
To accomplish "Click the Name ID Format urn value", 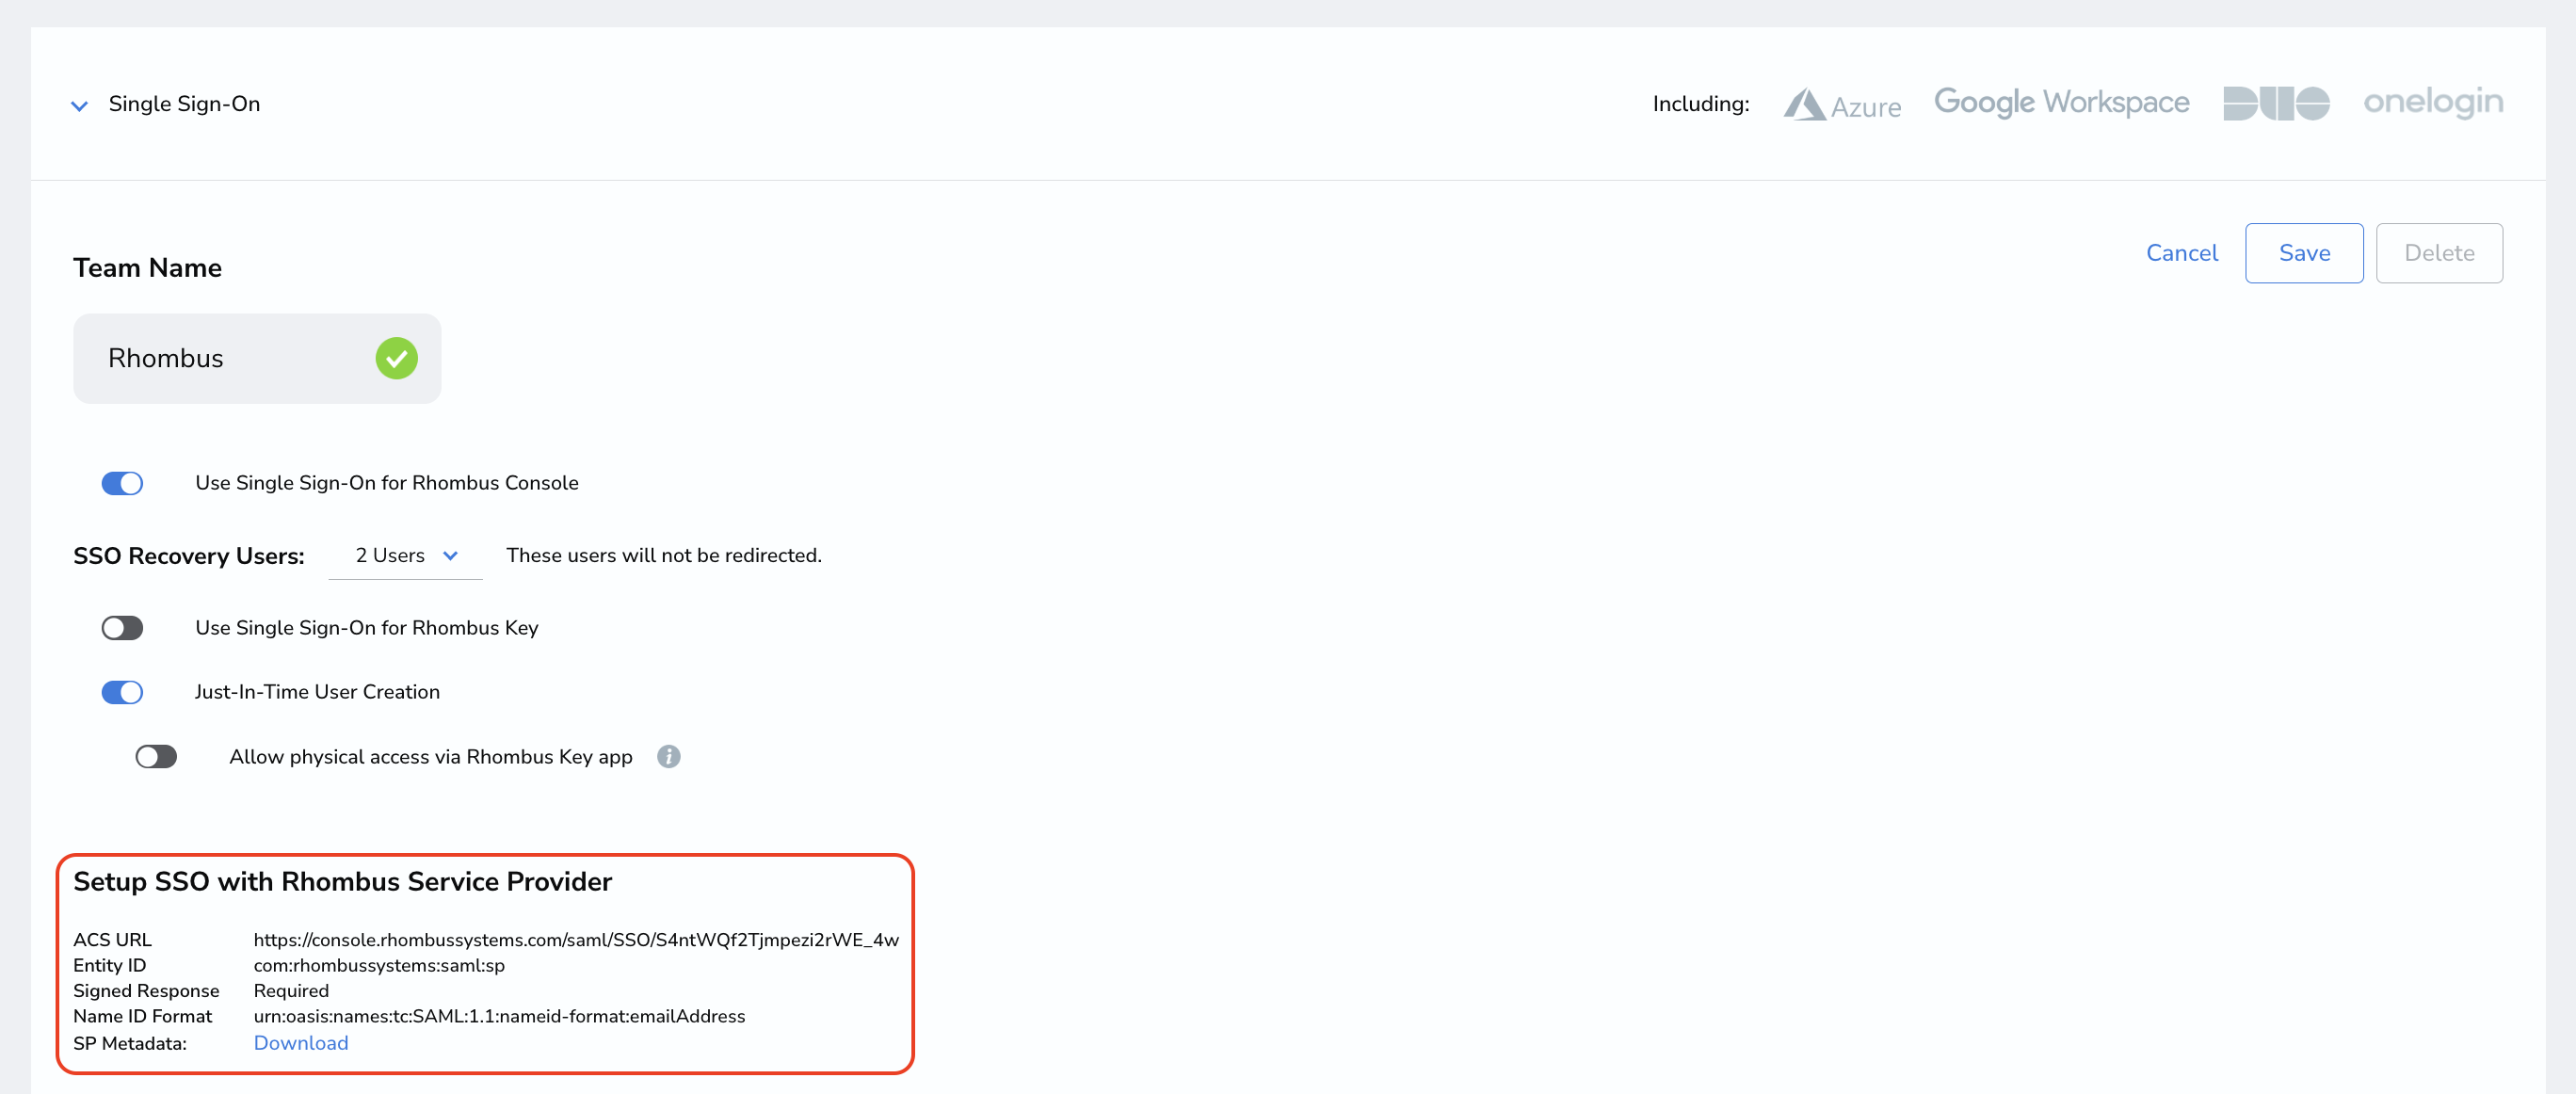I will click(x=499, y=1016).
